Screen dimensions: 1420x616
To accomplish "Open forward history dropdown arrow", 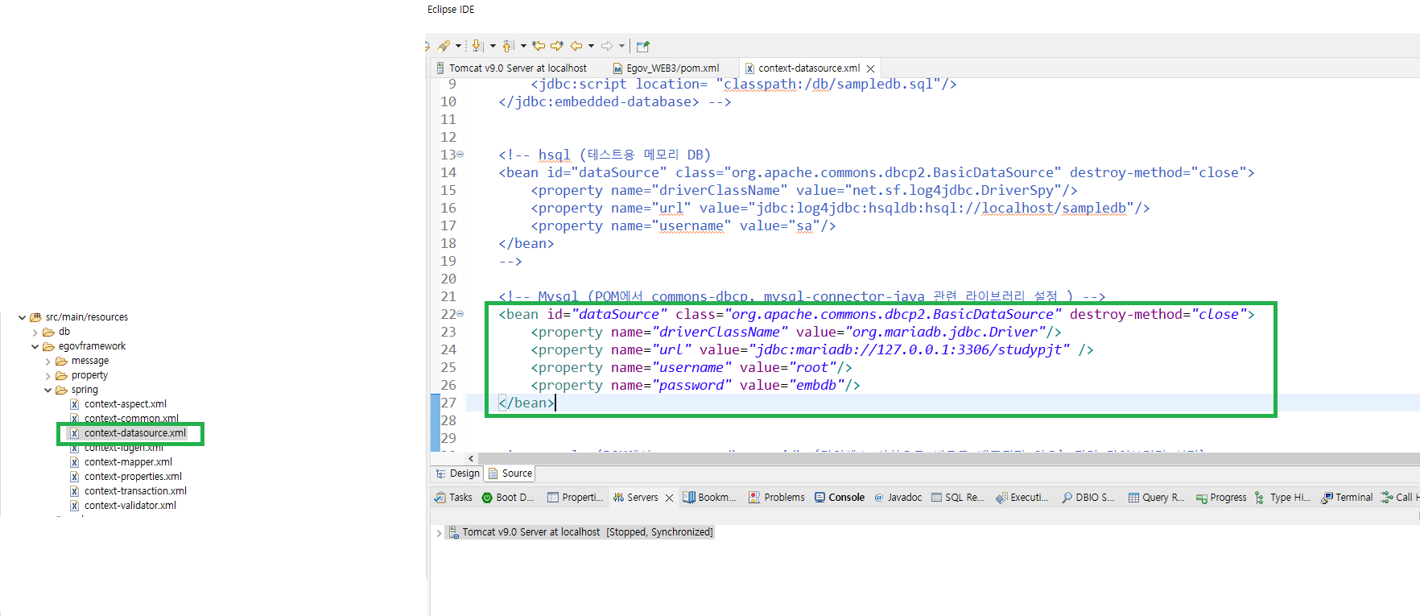I will tap(621, 46).
